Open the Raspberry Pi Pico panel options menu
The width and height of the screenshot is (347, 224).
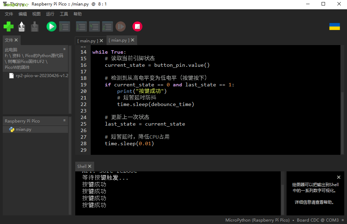[x=64, y=120]
